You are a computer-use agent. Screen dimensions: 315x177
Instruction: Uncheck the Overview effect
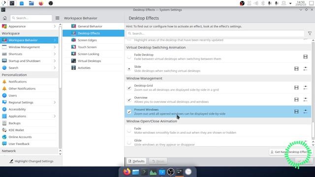[129, 100]
